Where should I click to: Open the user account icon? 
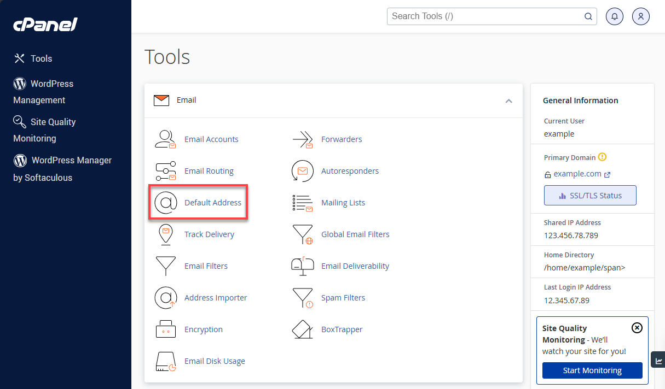click(x=640, y=16)
